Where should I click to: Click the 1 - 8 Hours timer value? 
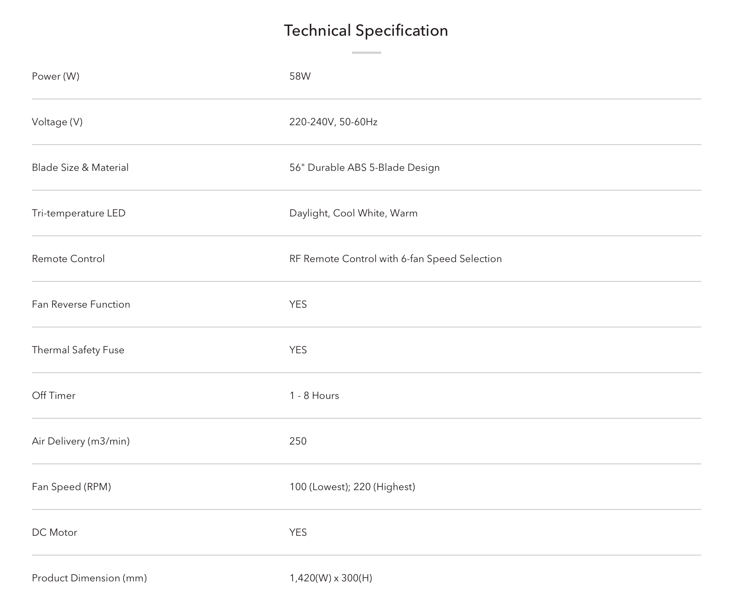tap(314, 396)
